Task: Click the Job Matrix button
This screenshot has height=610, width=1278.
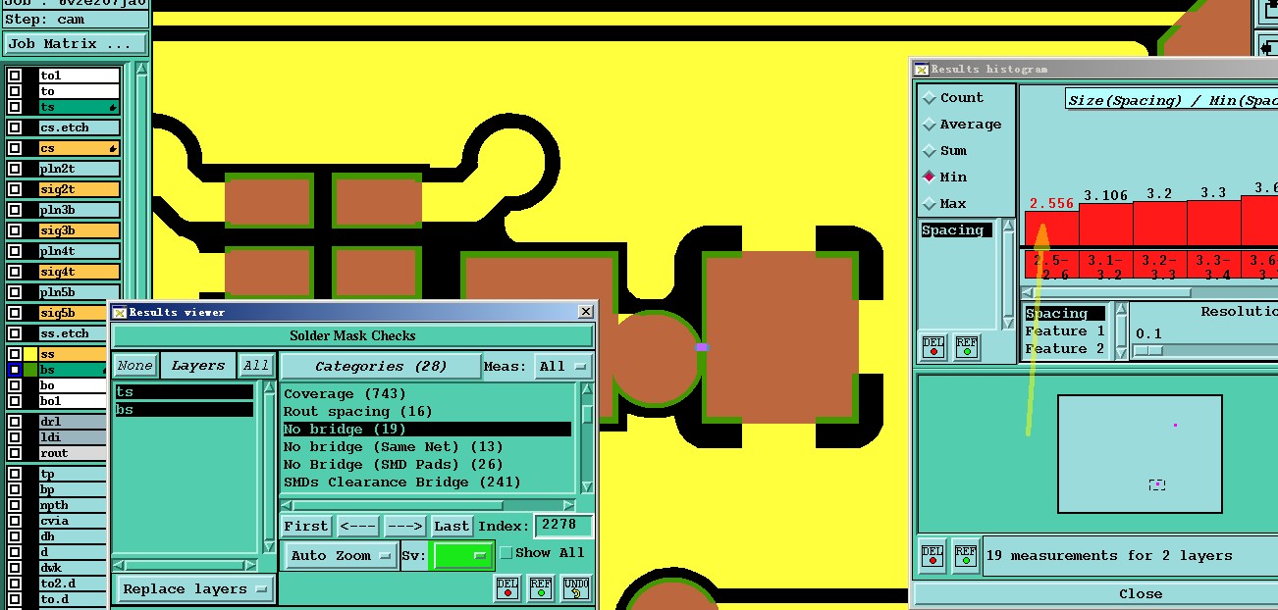Action: (76, 44)
